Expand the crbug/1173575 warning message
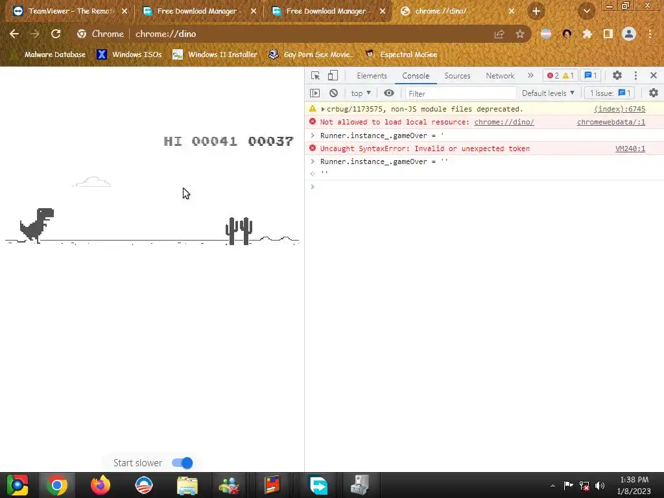 click(323, 109)
